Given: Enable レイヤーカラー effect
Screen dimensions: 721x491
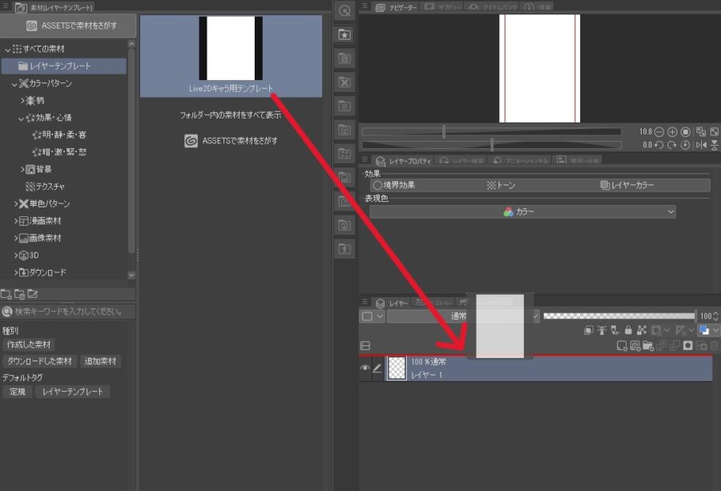Looking at the screenshot, I should (627, 185).
